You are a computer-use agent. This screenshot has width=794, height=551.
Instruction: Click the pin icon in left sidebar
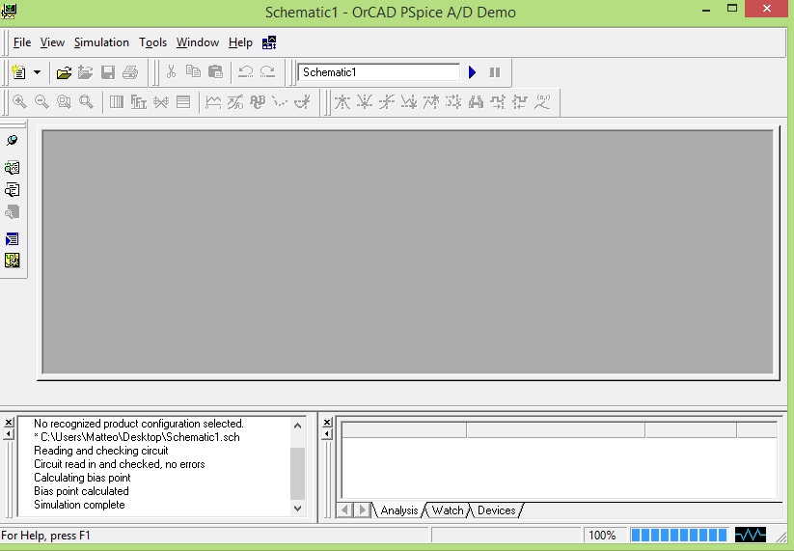coord(12,141)
